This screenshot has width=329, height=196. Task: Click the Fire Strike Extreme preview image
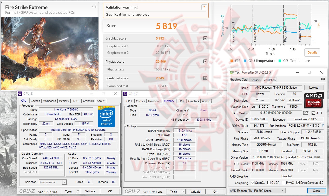pyautogui.click(x=50, y=53)
